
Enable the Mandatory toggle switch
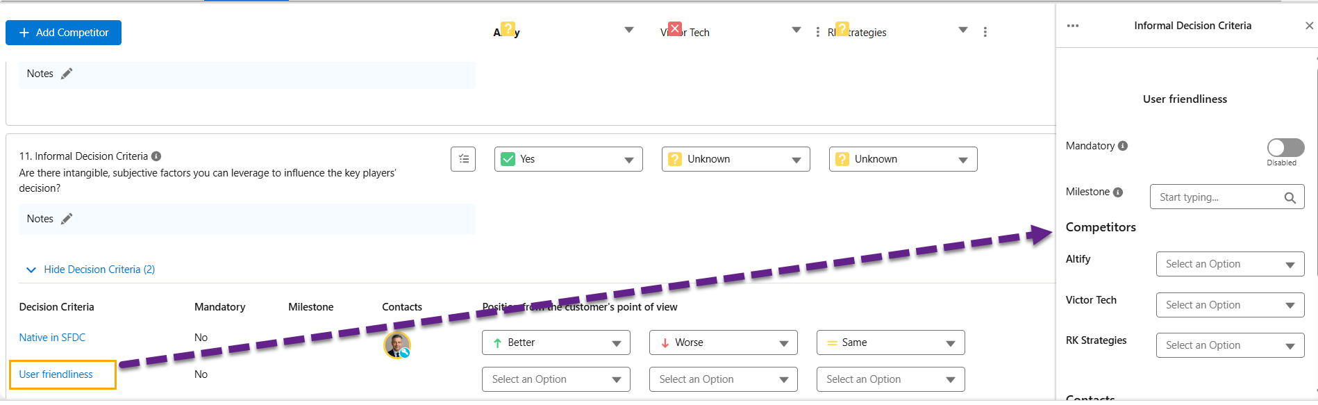[1285, 147]
